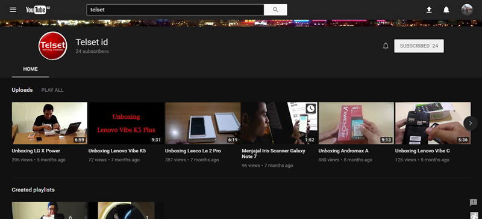Click title Unboxing LG X Power
Screen dimensions: 482x219
(x=36, y=151)
